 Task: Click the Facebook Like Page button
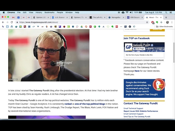pos(139,49)
